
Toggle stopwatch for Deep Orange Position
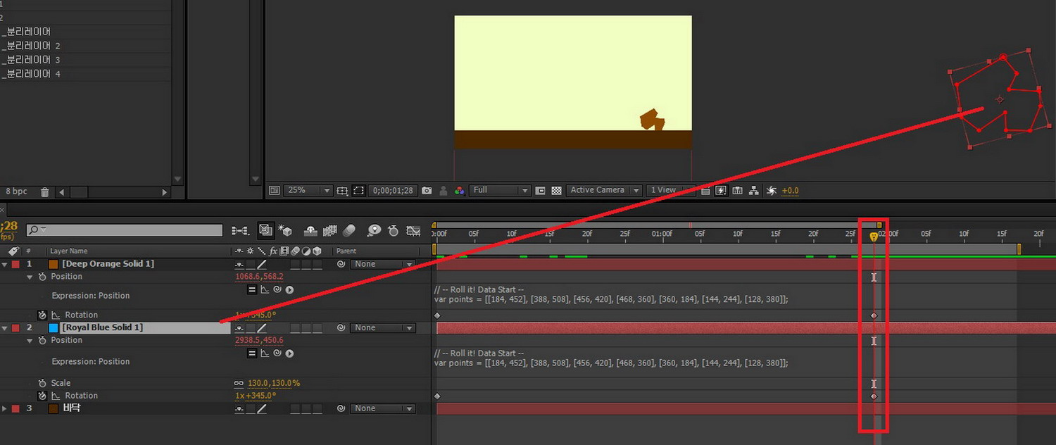tap(42, 277)
